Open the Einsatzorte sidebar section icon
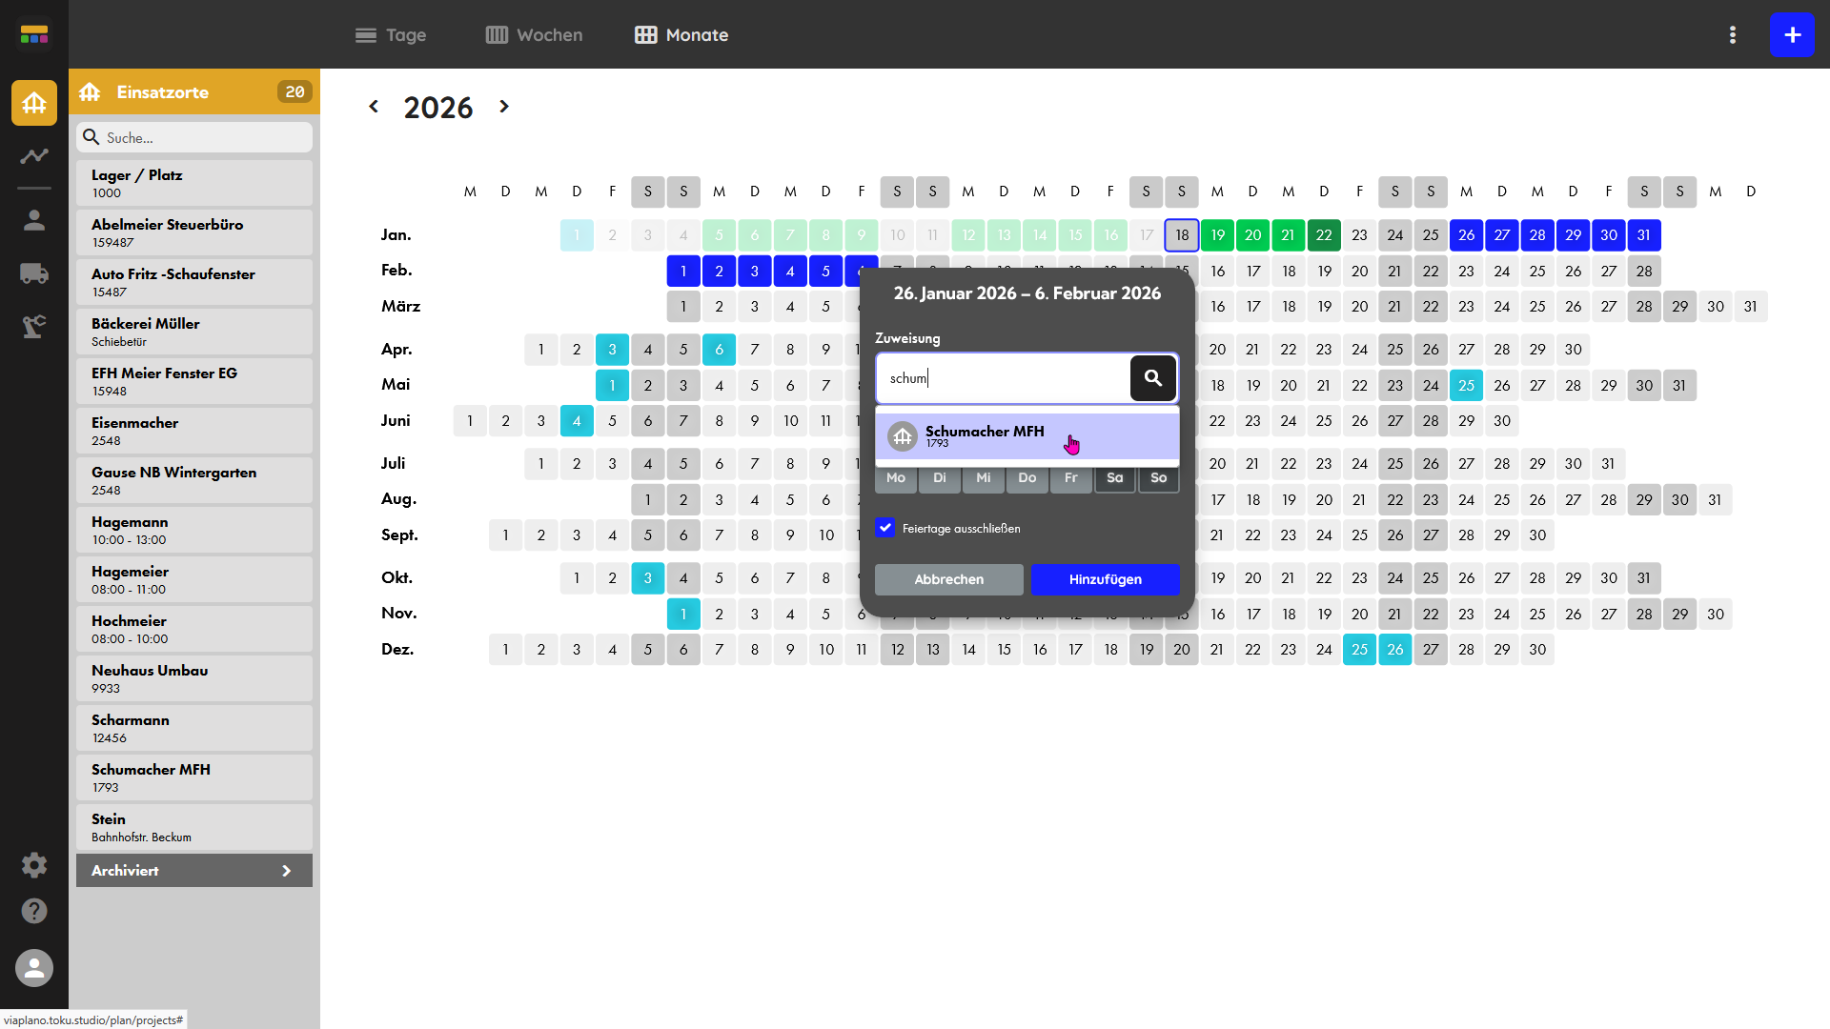The height and width of the screenshot is (1029, 1830). (34, 103)
